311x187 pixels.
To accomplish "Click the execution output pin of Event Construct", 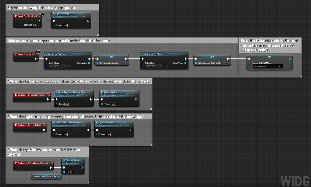I will (36, 59).
